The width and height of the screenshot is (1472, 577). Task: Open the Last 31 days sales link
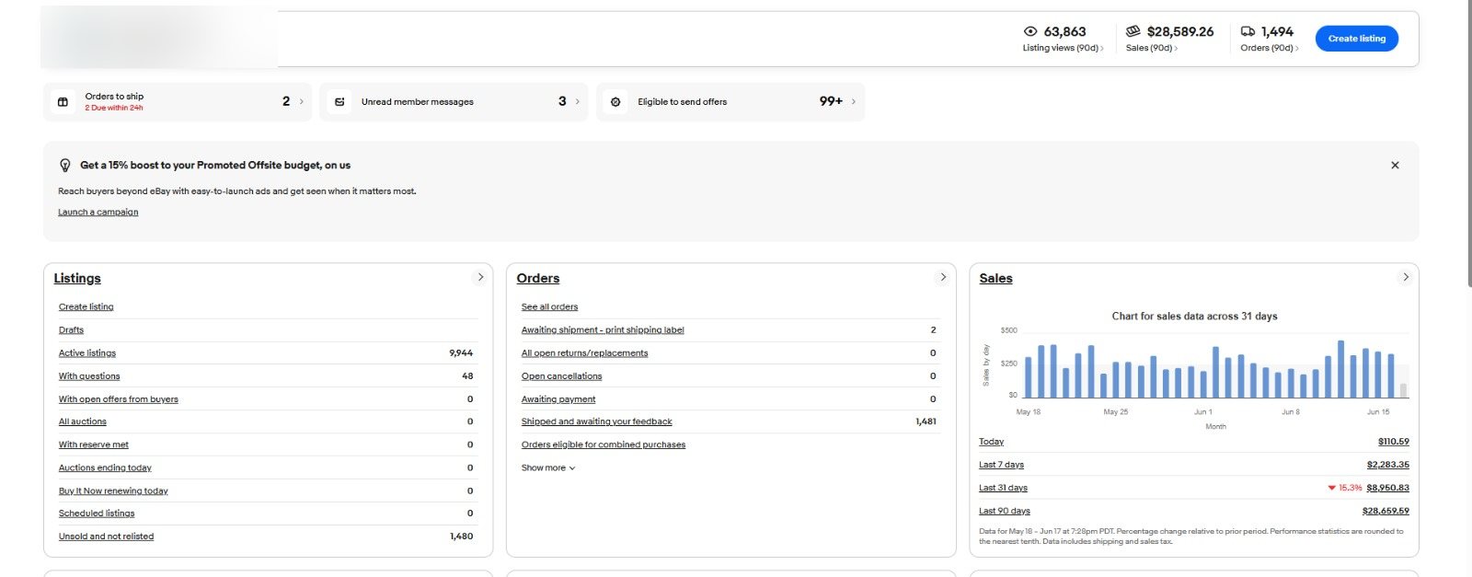[x=1003, y=488]
